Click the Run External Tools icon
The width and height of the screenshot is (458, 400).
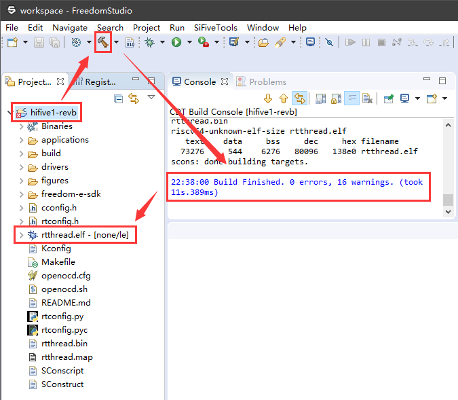(204, 42)
